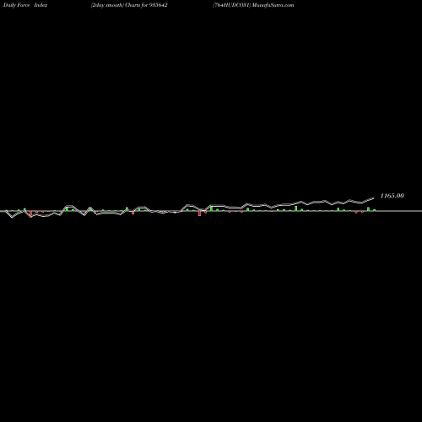Click the 1165.00 value label
The width and height of the screenshot is (422, 422).
(392, 196)
